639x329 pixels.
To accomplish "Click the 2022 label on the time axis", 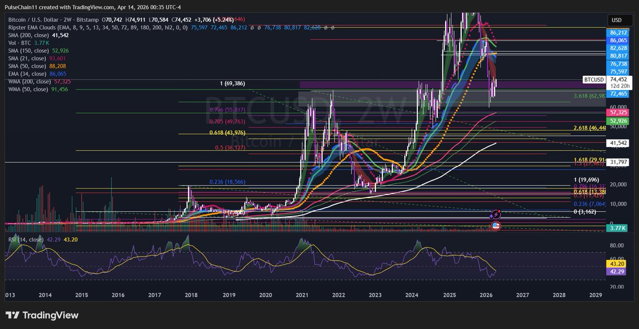I will (339, 294).
